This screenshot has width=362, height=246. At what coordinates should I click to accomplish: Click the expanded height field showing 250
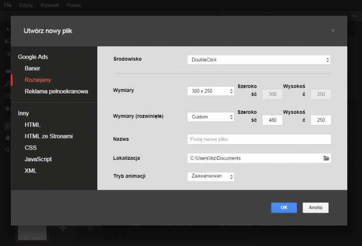321,120
